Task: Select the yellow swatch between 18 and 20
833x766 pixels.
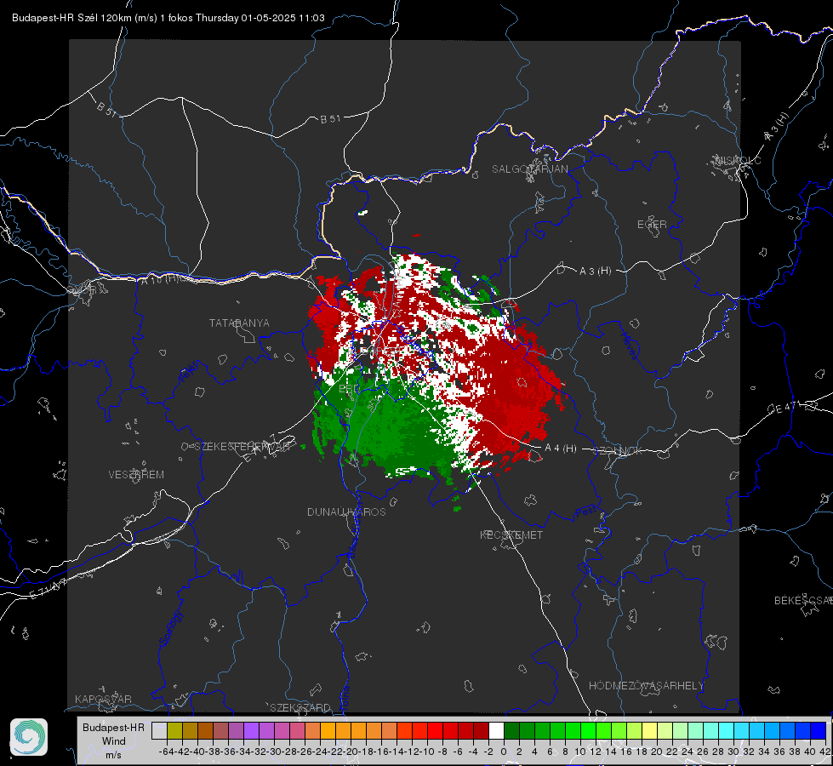Action: coord(649,731)
